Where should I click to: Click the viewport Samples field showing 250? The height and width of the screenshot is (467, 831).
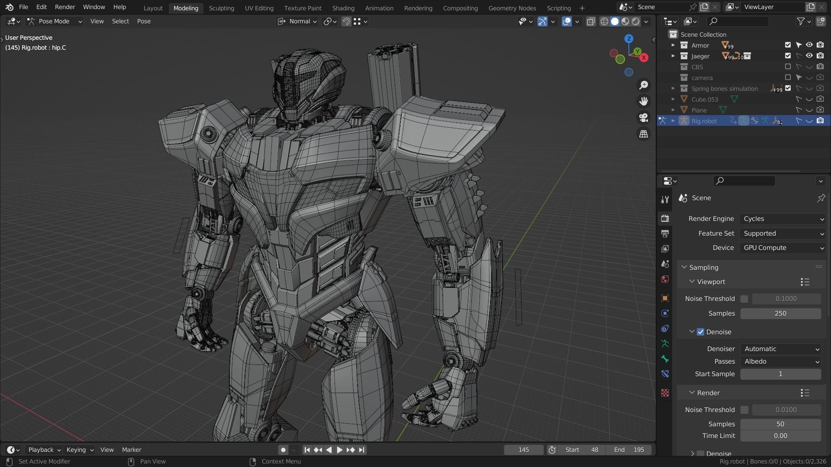pyautogui.click(x=780, y=313)
